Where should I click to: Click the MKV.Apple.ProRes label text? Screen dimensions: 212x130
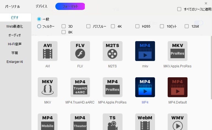pos(177,66)
